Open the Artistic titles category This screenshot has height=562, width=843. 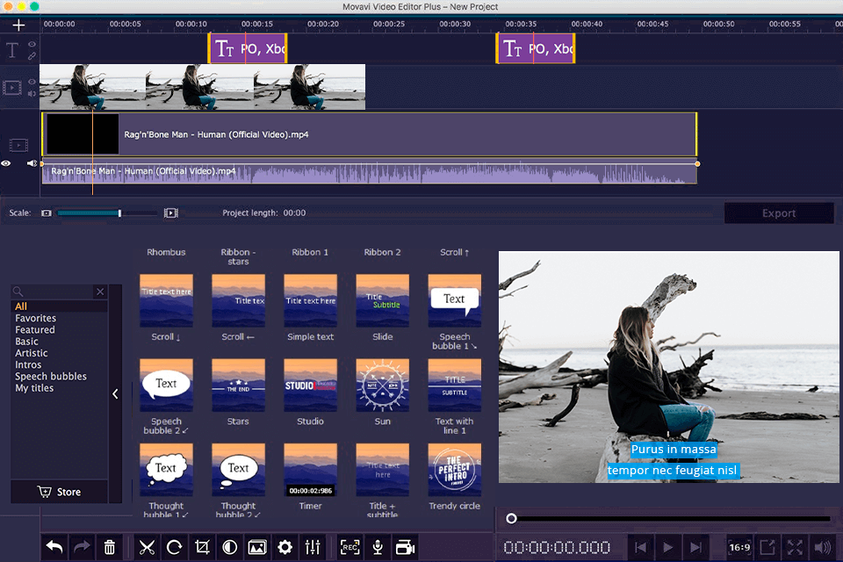point(32,353)
